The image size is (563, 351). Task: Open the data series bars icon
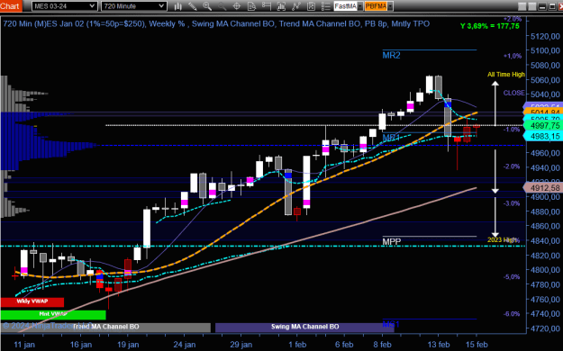(x=281, y=6)
